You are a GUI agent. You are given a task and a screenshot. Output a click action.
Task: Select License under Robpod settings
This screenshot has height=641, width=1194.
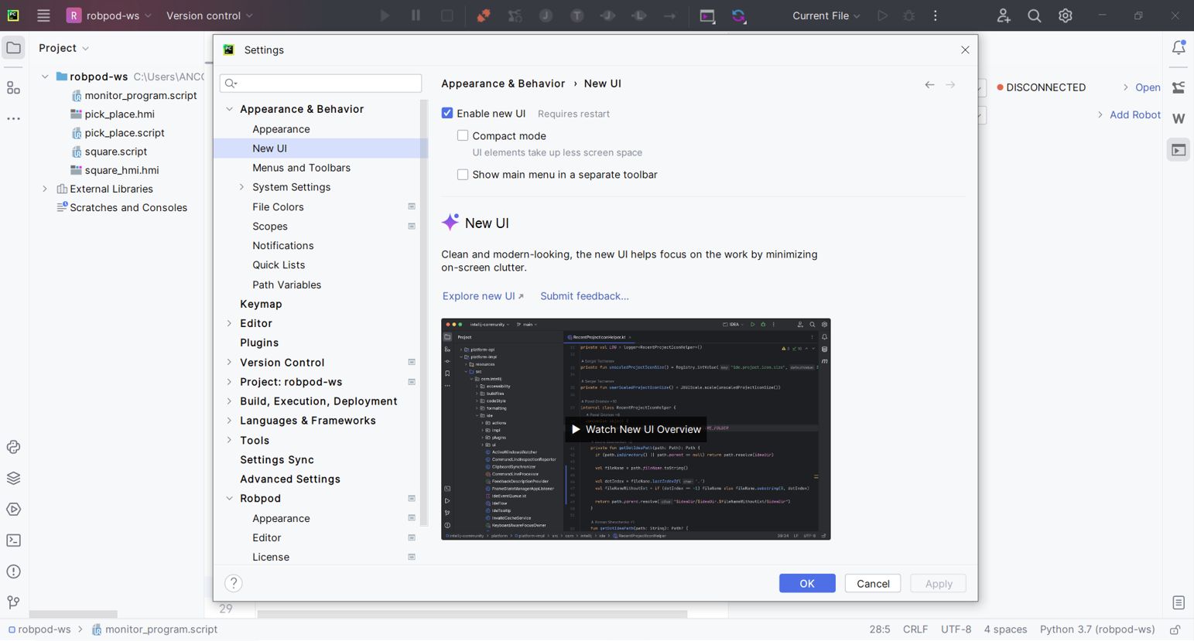point(271,557)
